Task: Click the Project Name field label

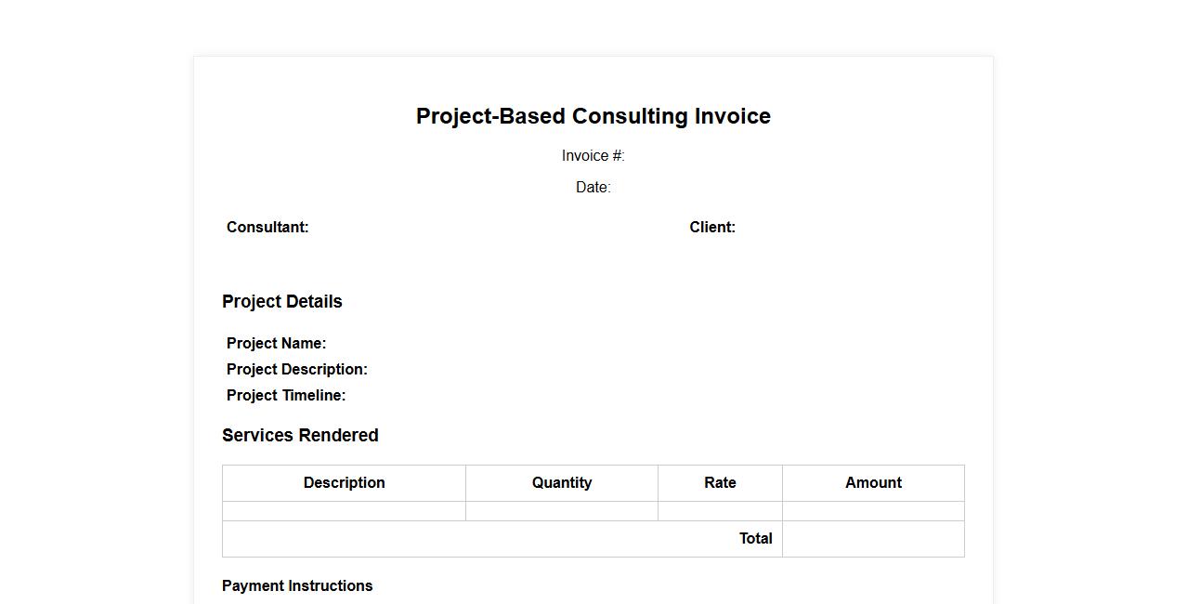Action: click(x=276, y=344)
